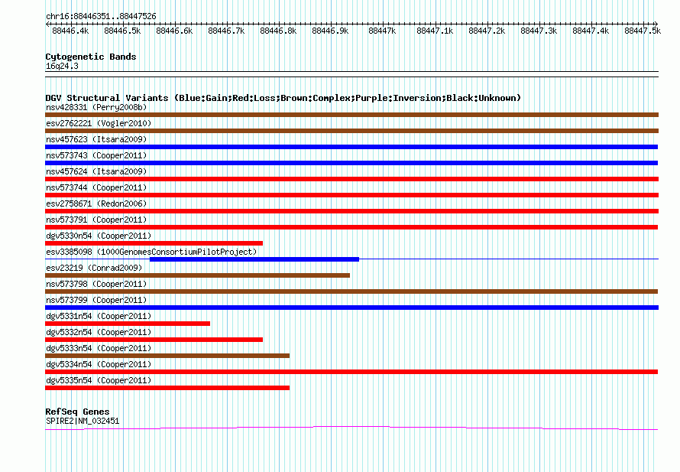Click the blue gain bar under nsv573799
Image resolution: width=680 pixels, height=472 pixels.
[351, 308]
